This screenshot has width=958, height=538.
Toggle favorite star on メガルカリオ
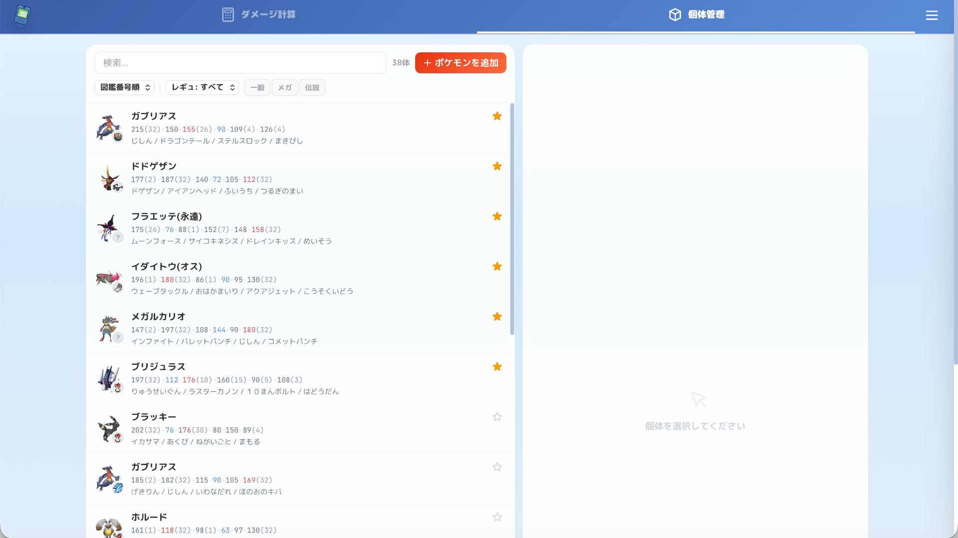[497, 316]
